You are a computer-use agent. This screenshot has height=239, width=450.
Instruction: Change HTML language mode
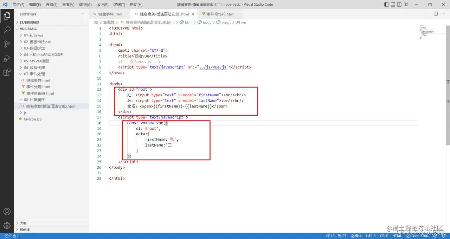pyautogui.click(x=397, y=236)
